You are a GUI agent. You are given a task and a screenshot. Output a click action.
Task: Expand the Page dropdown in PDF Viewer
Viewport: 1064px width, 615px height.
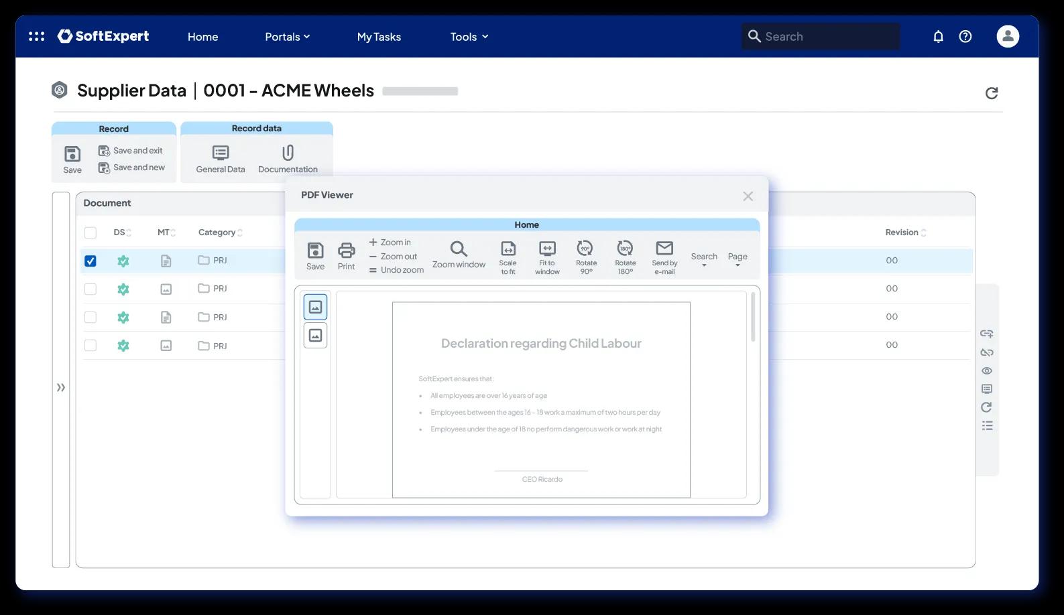pyautogui.click(x=737, y=259)
